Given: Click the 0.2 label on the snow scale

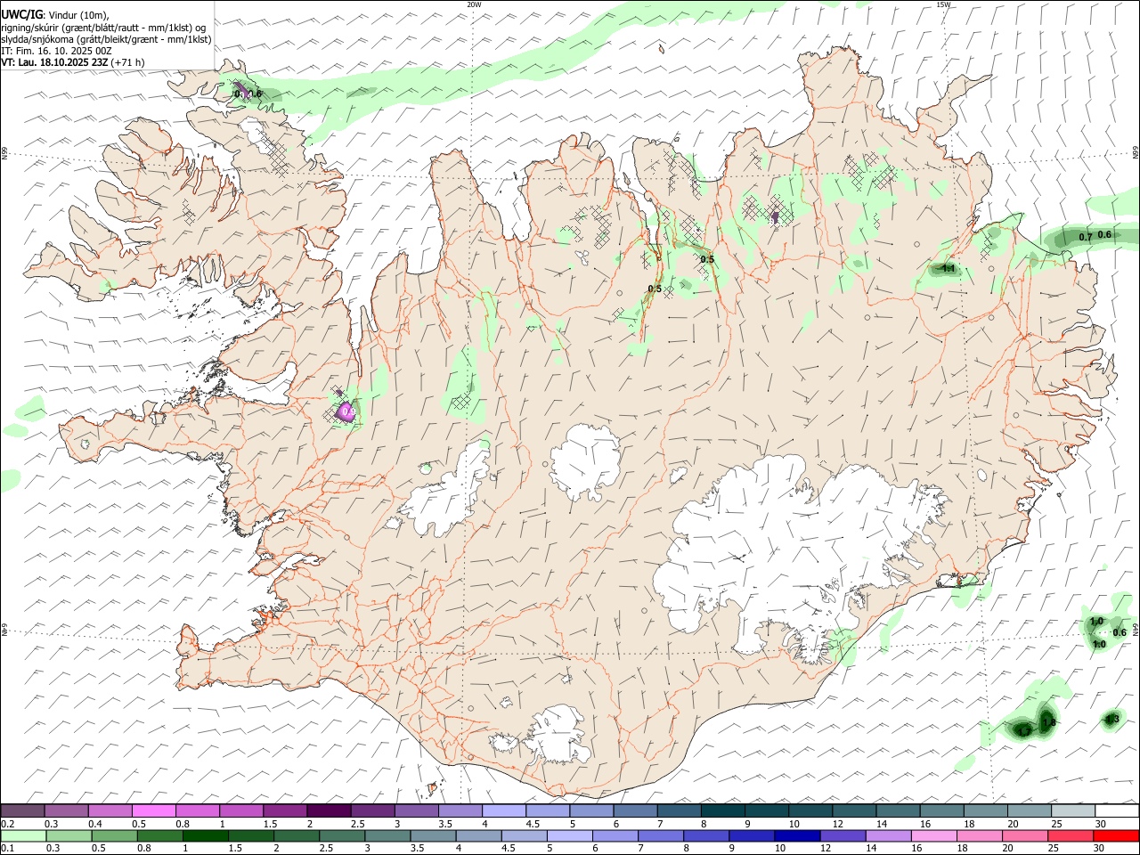Looking at the screenshot, I should [6, 824].
